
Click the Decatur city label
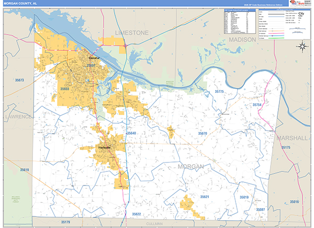coord(94,58)
